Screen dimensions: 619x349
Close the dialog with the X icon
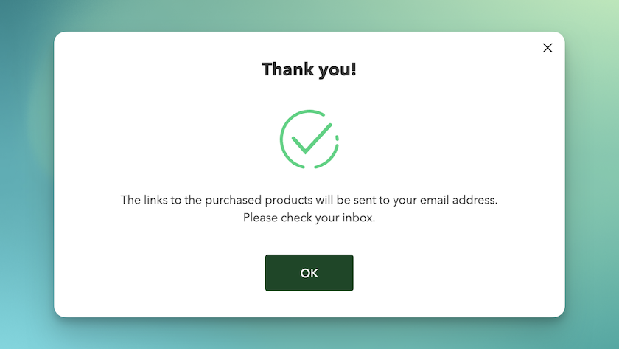tap(547, 48)
